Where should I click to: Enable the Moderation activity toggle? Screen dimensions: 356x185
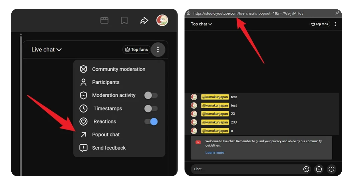(151, 96)
